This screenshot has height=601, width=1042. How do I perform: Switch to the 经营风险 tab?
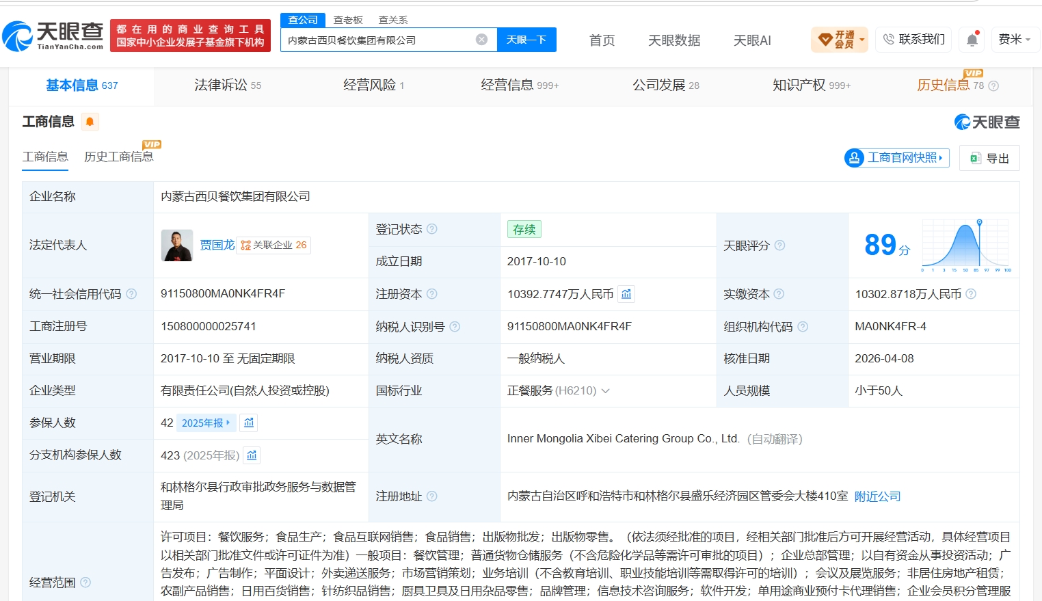coord(374,85)
